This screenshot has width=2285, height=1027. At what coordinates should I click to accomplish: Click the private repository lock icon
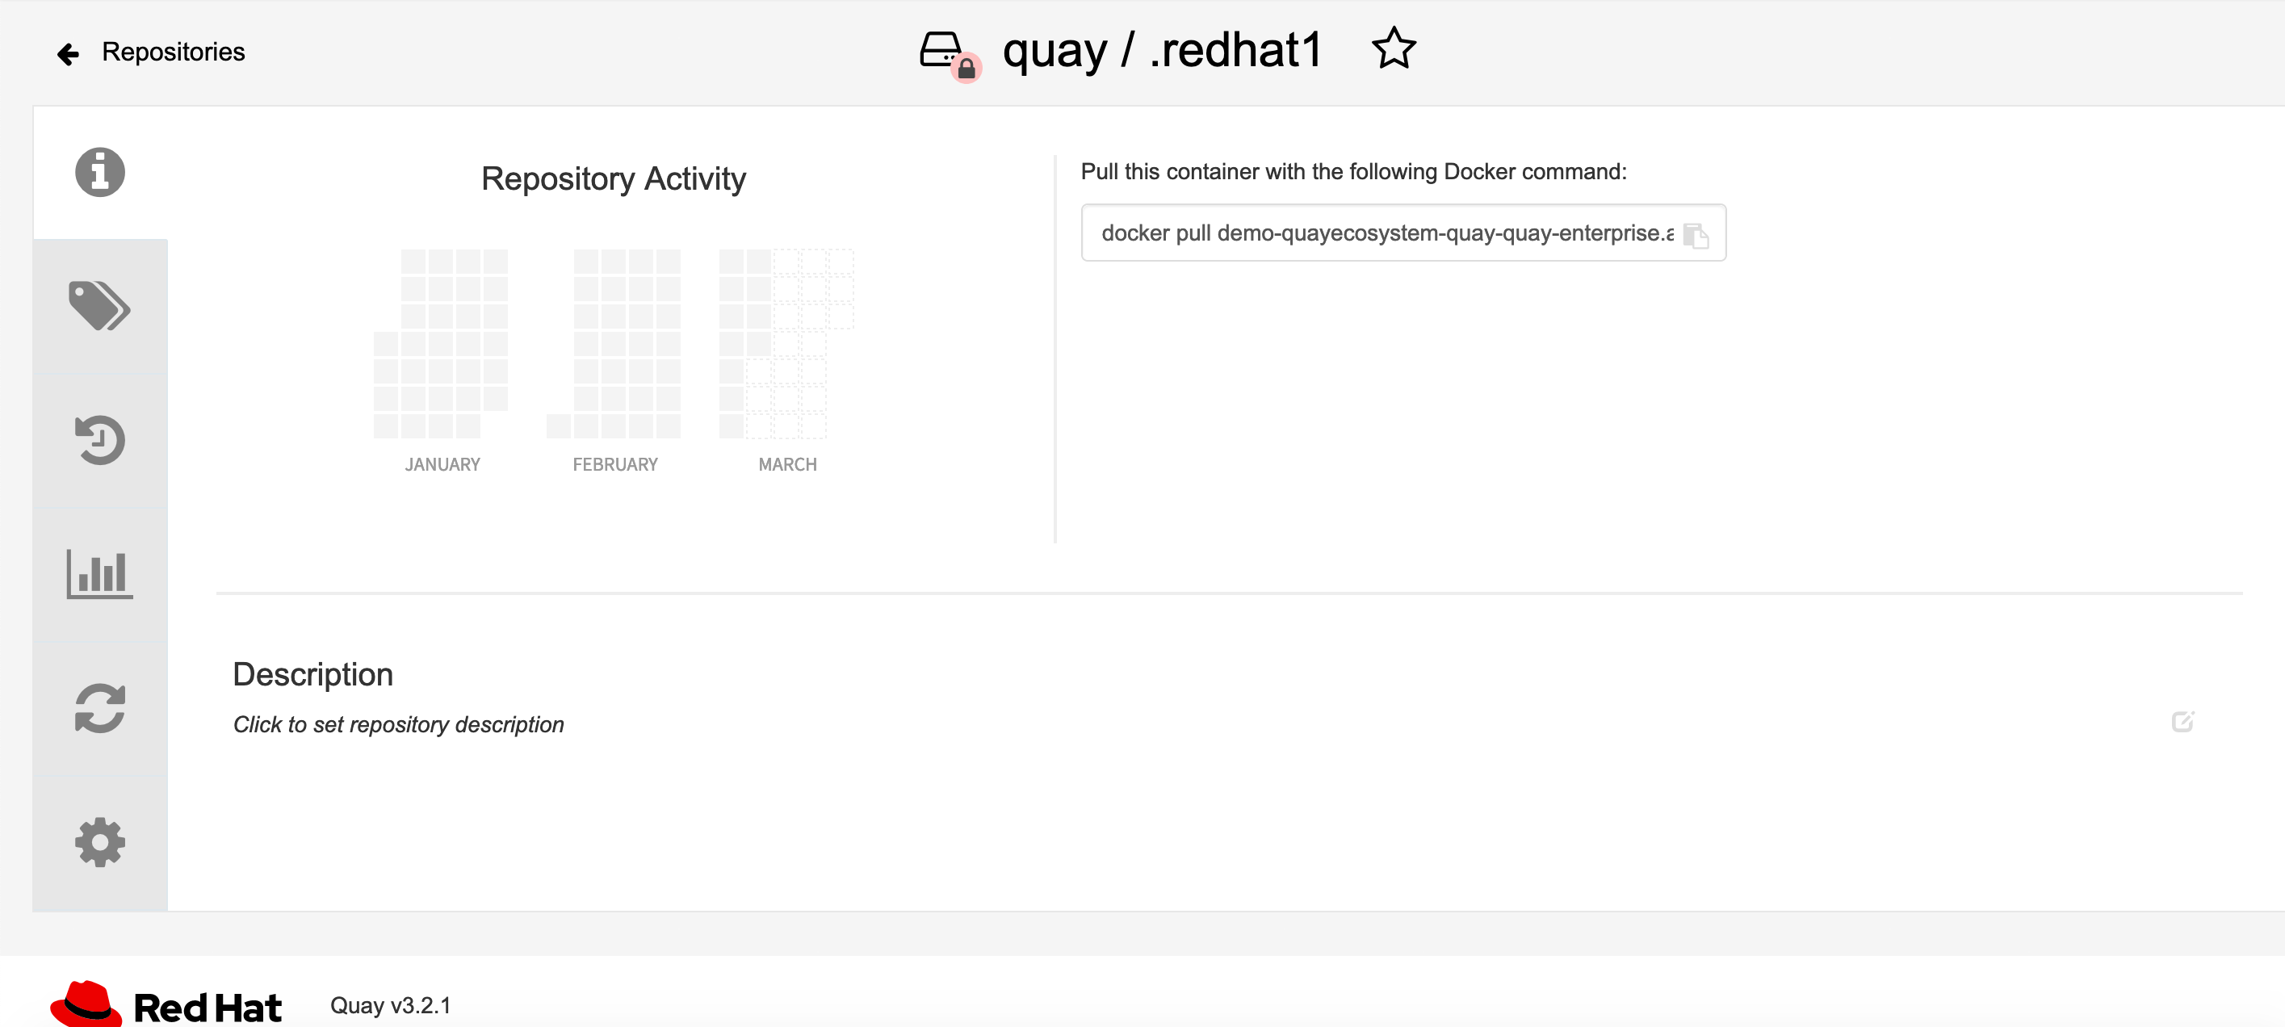(x=966, y=69)
